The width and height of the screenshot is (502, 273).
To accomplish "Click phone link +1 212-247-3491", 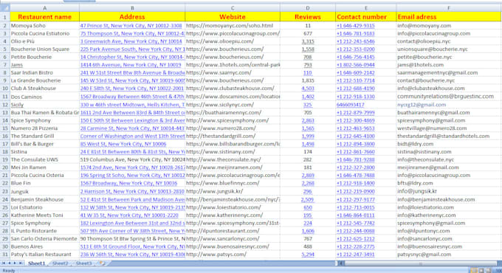I will pyautogui.click(x=355, y=255).
